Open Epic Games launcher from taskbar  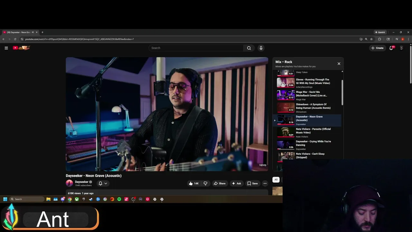coord(84,199)
